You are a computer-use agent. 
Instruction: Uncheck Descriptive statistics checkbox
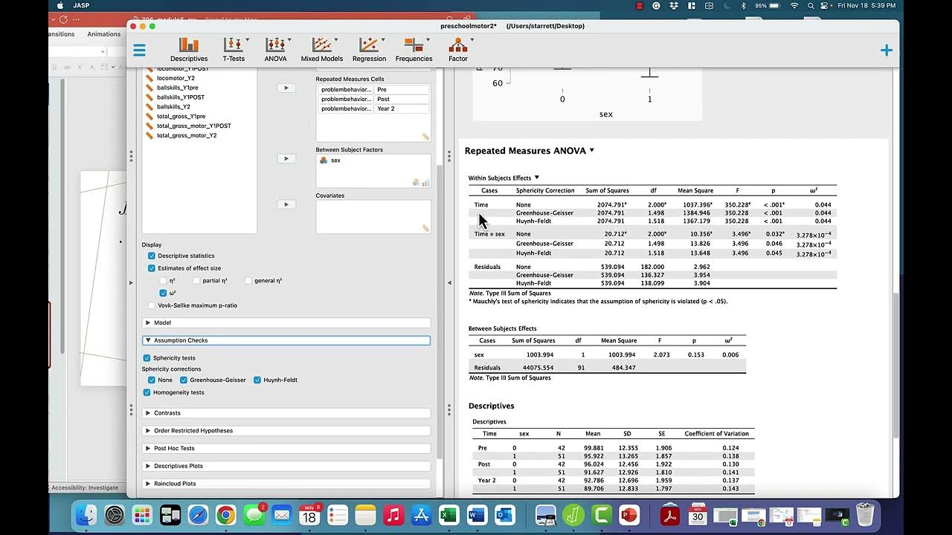pos(152,256)
